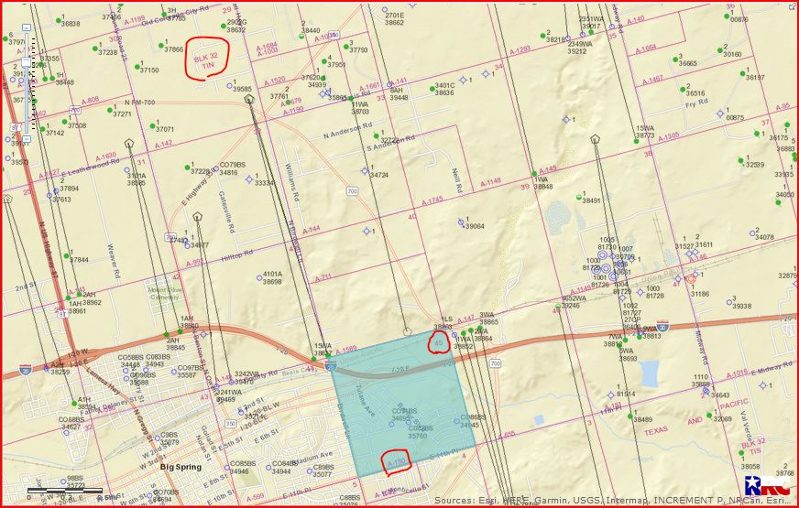This screenshot has height=508, width=799.
Task: Select green well 1WA 38848
Action: 534,174
